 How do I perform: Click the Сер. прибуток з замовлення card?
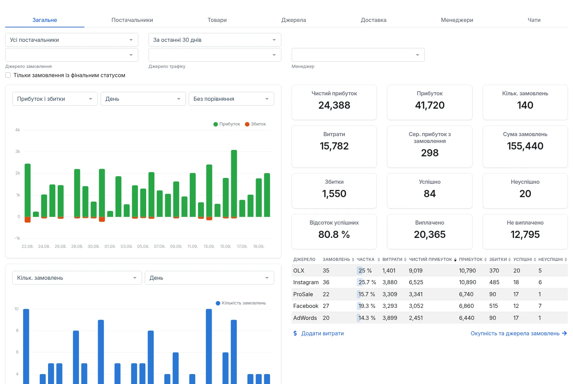pyautogui.click(x=430, y=146)
